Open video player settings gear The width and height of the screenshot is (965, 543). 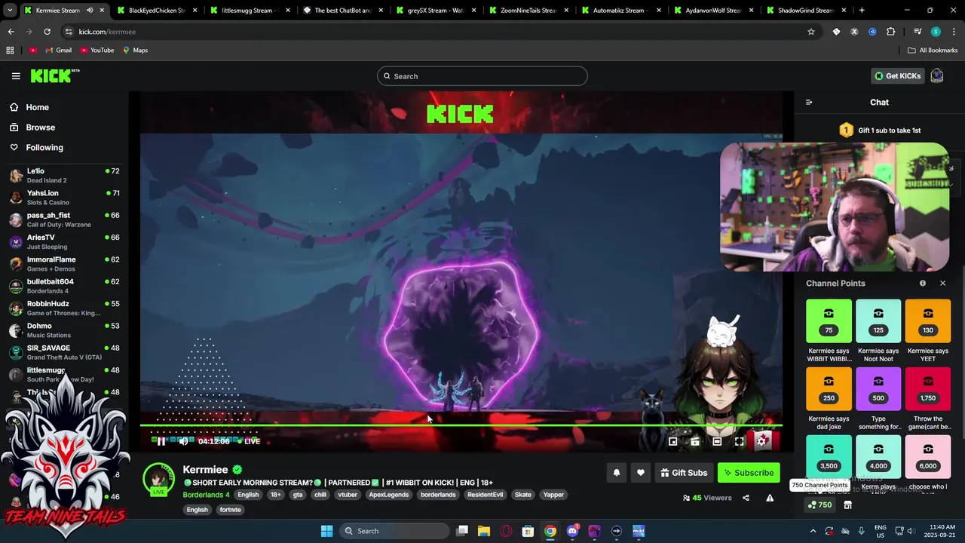coord(761,441)
